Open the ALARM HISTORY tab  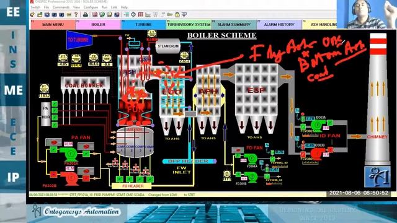279,25
